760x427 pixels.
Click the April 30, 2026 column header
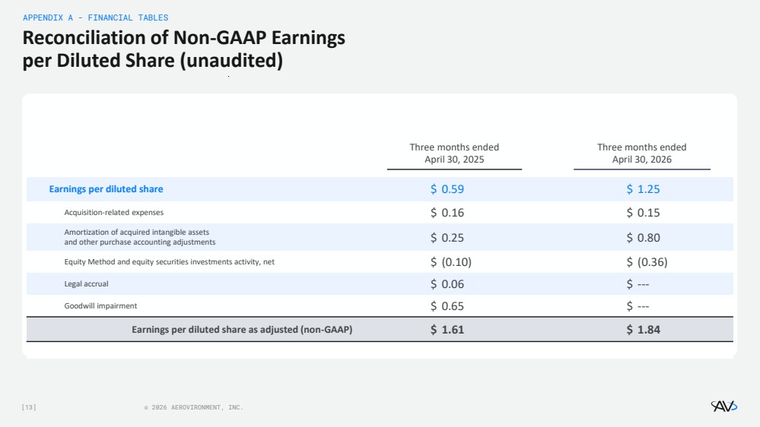point(642,153)
